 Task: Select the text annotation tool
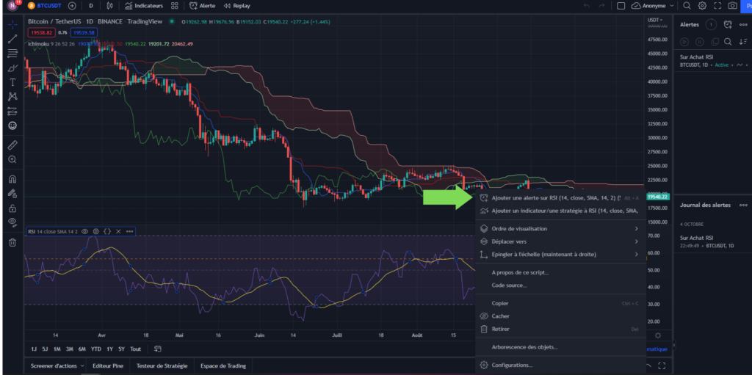tap(12, 82)
